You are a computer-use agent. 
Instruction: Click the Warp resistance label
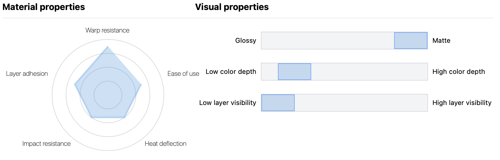pos(107,30)
